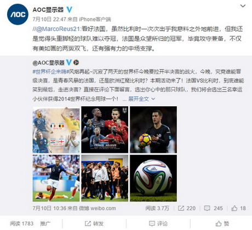Click the 转发 repost button in bottom bar
This screenshot has height=230, width=252.
94,223
